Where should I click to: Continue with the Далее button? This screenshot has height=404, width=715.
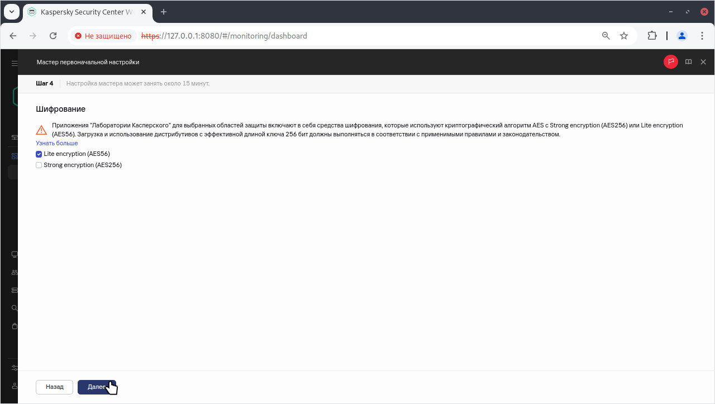click(x=97, y=387)
